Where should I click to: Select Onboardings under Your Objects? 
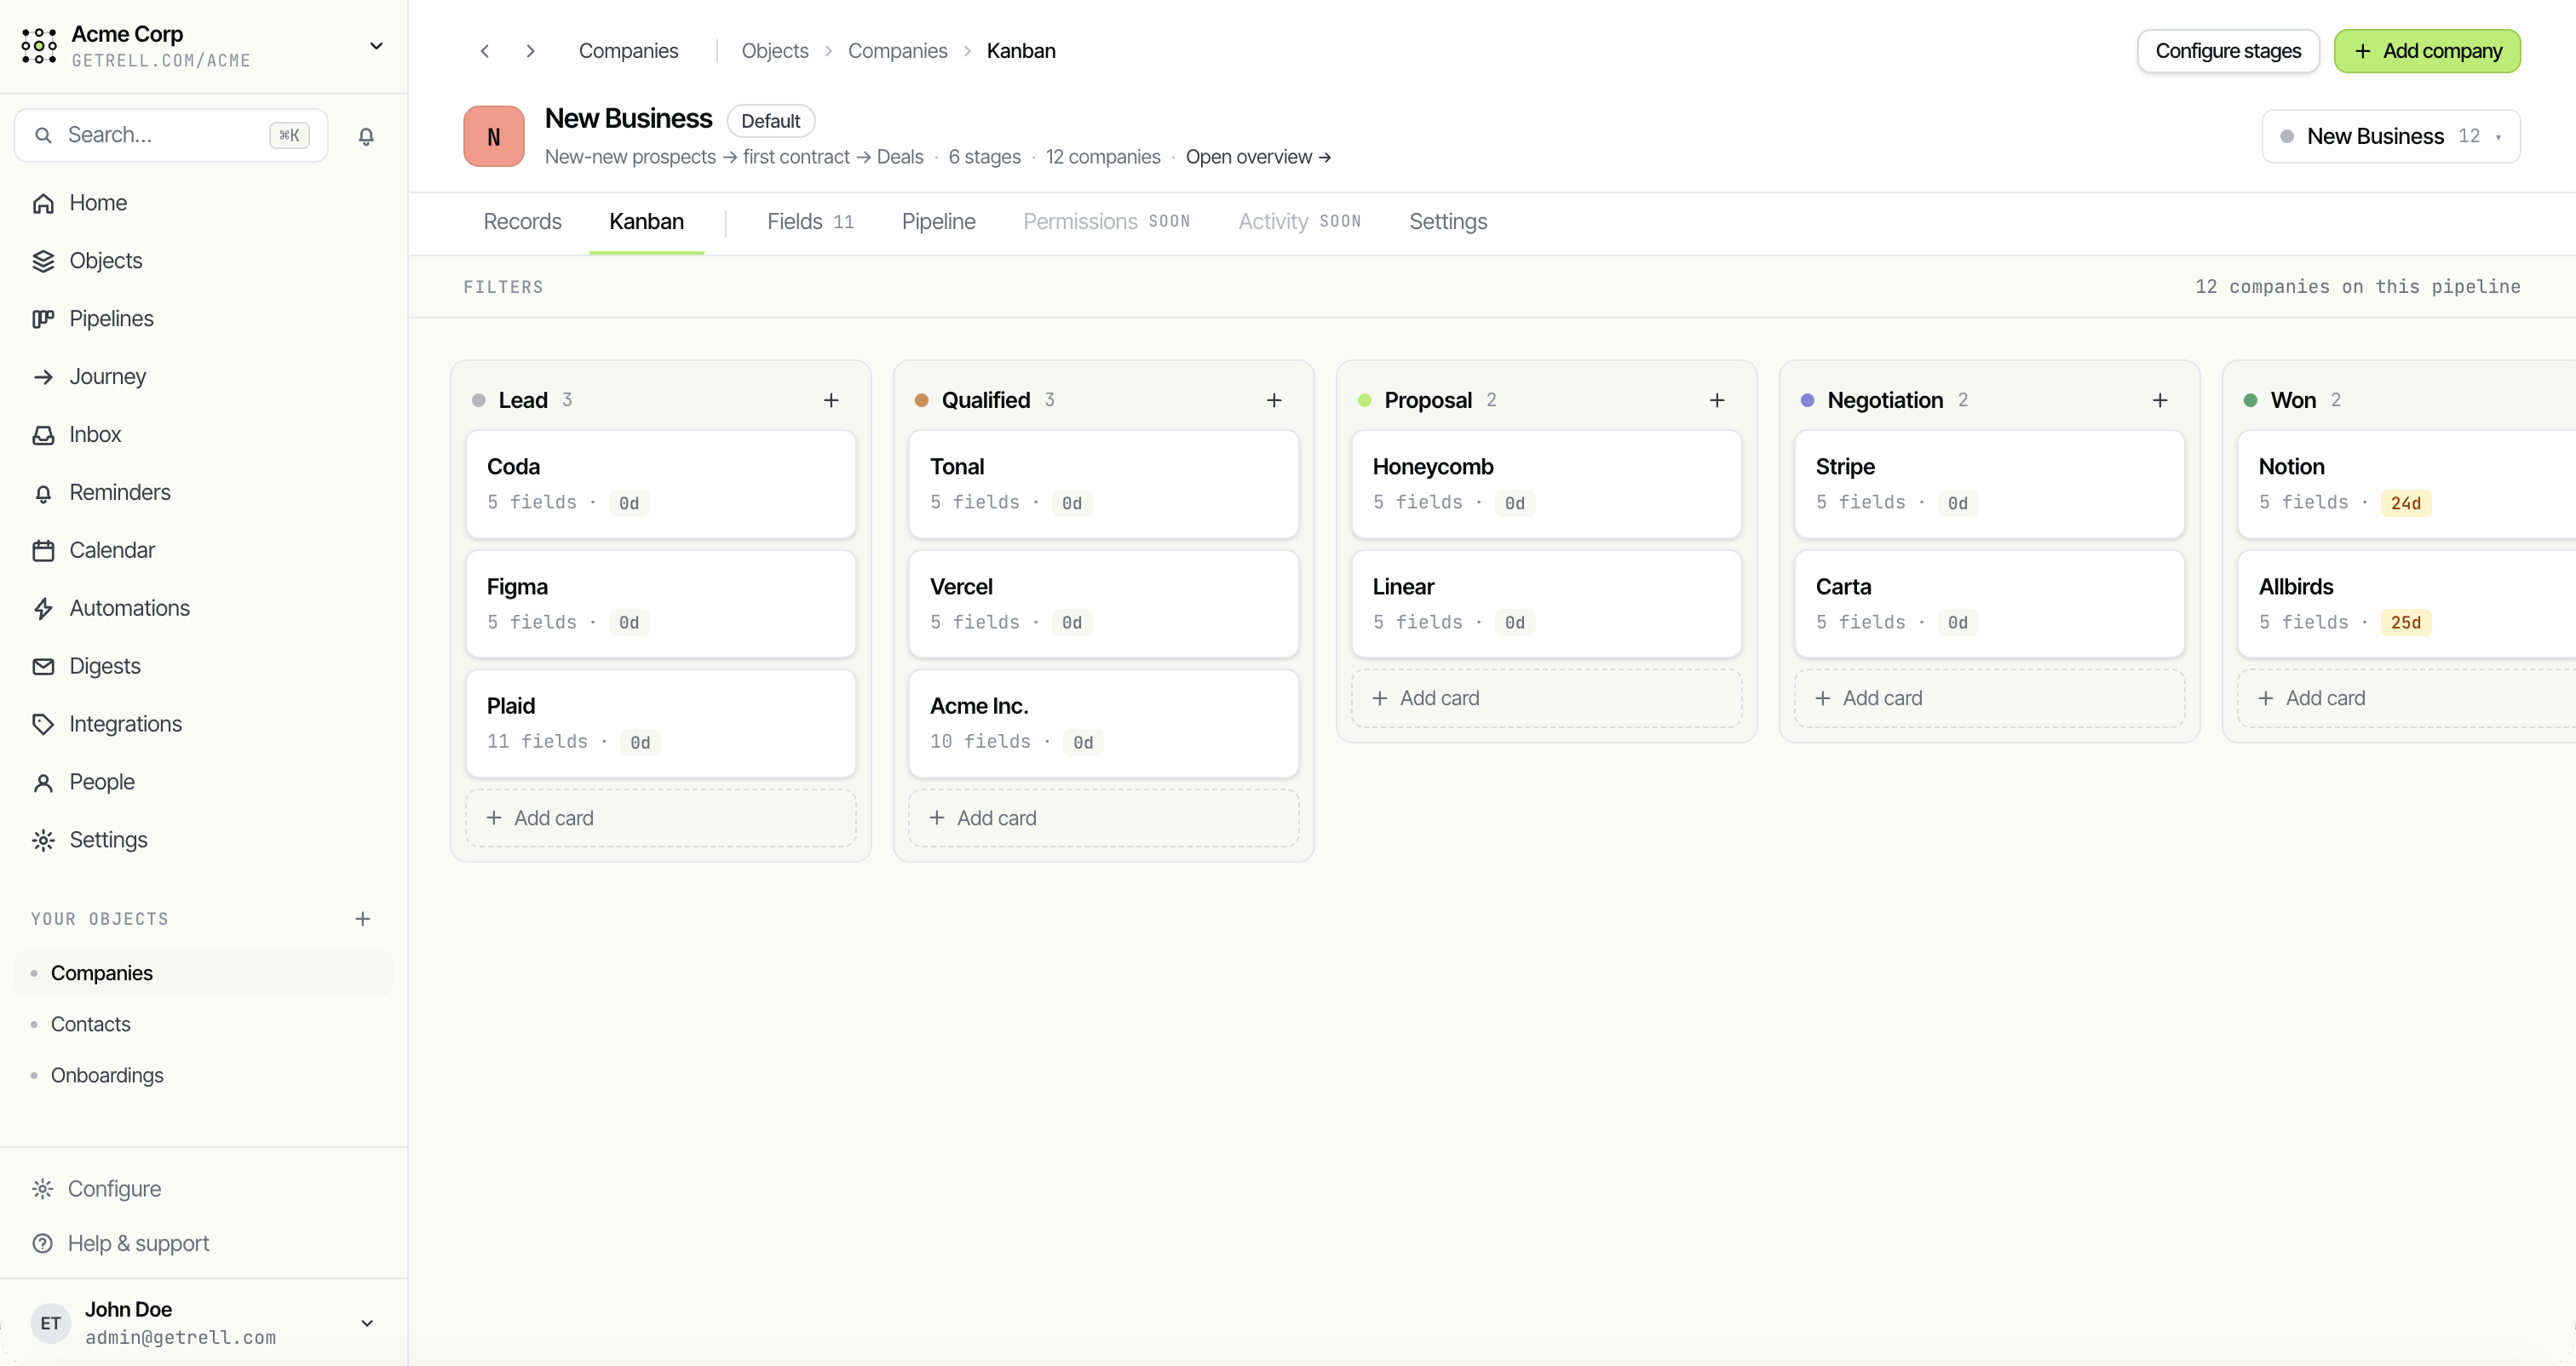click(204, 1076)
